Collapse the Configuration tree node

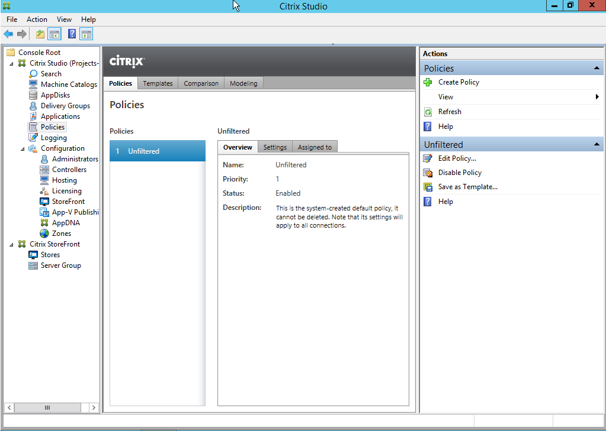click(23, 149)
